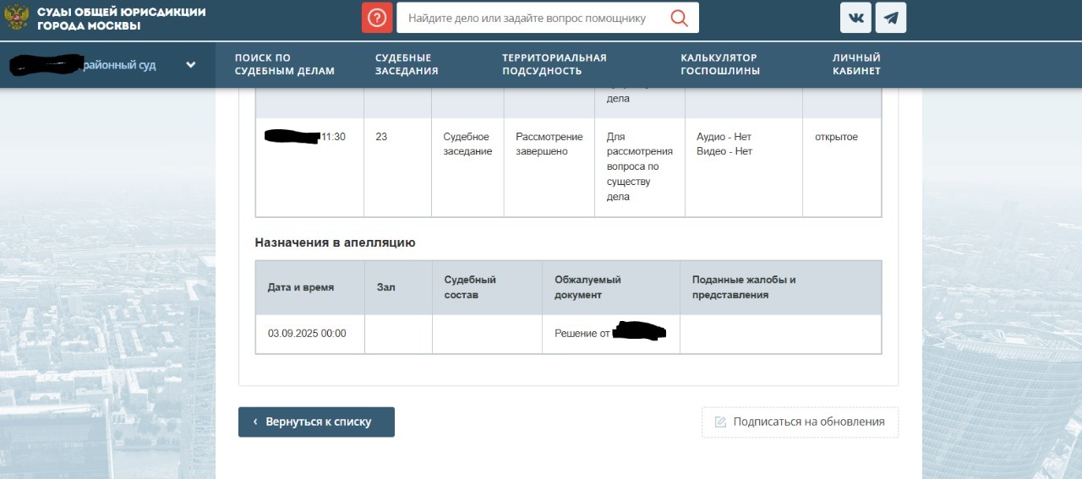Go to Судебные заседания section

[x=407, y=64]
